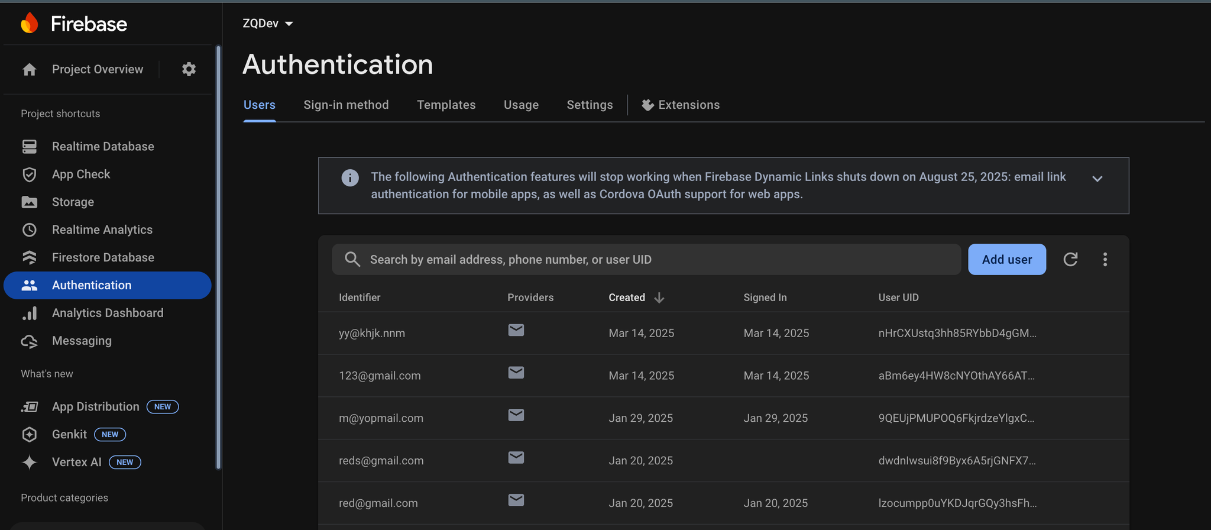The image size is (1211, 530).
Task: Expand the Dynamic Links notice chevron
Action: 1097,179
